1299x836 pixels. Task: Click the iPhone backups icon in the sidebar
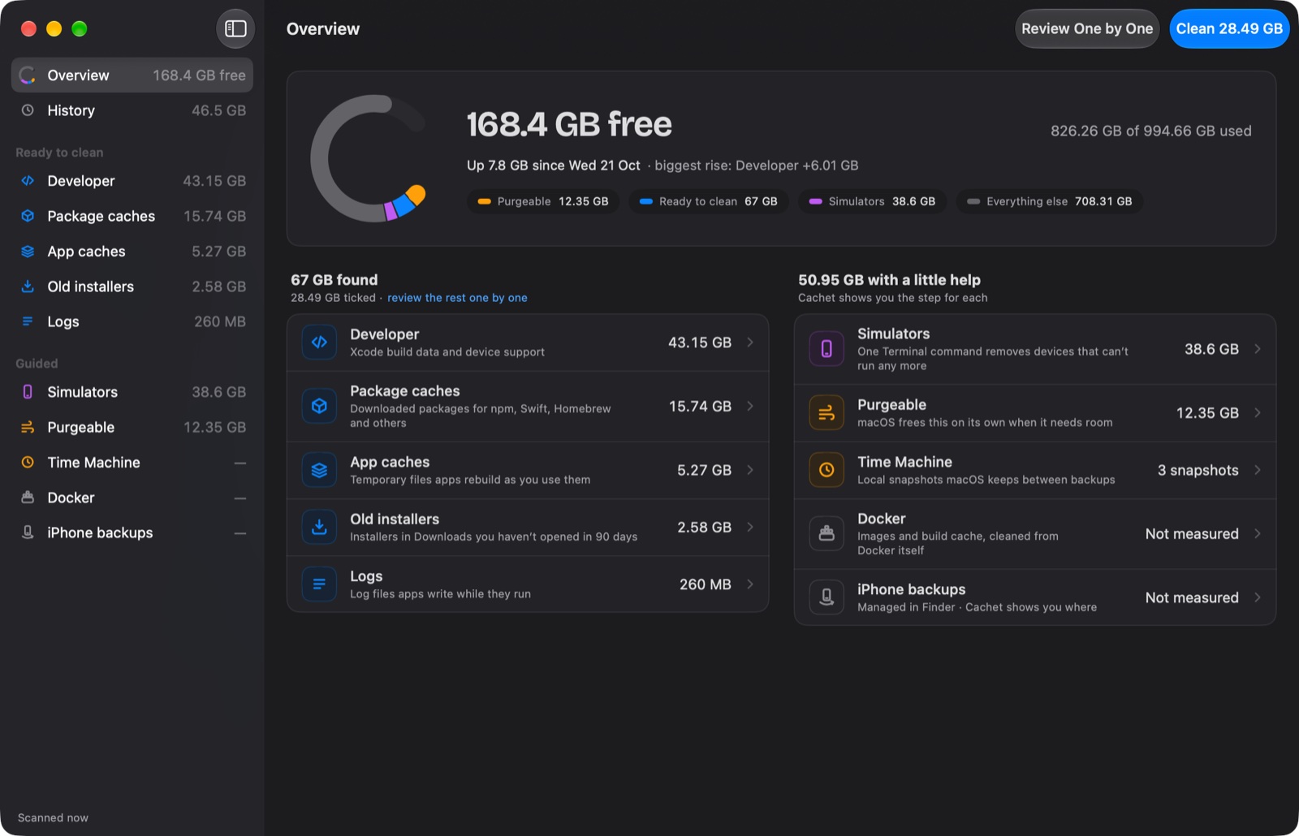[28, 532]
